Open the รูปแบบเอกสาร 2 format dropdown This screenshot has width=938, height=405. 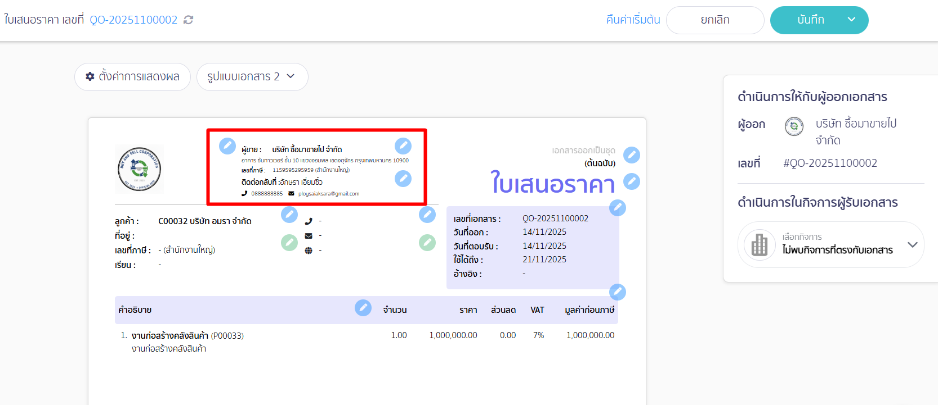tap(252, 77)
